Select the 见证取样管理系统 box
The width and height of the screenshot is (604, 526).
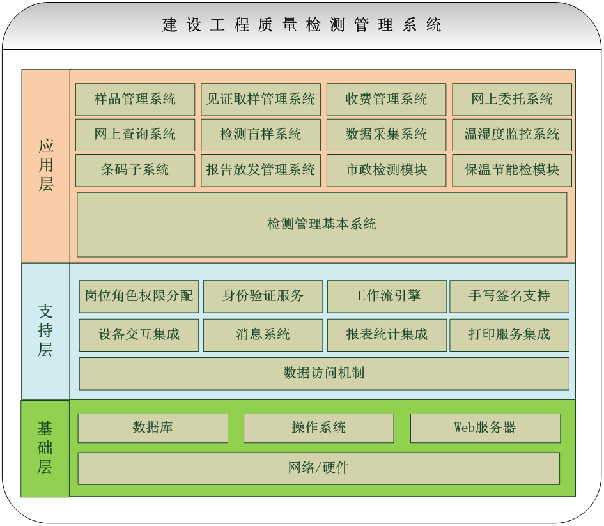point(261,100)
